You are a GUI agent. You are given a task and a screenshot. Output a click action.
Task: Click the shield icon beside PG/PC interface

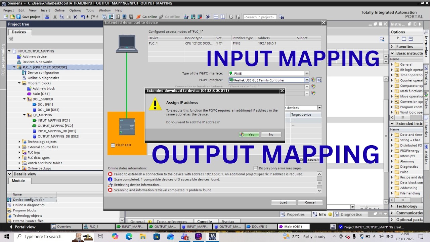[x=313, y=80]
